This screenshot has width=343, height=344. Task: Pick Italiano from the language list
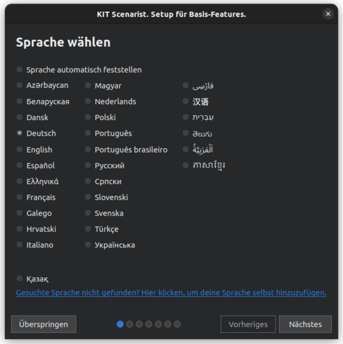[20, 245]
